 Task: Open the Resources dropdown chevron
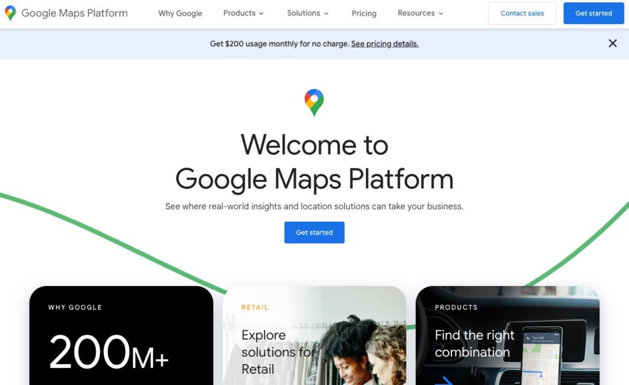click(x=441, y=14)
